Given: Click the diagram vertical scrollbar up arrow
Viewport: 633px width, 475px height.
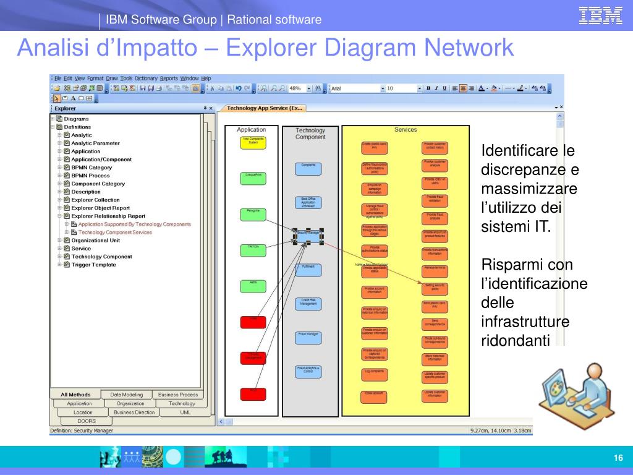Looking at the screenshot, I should [559, 116].
